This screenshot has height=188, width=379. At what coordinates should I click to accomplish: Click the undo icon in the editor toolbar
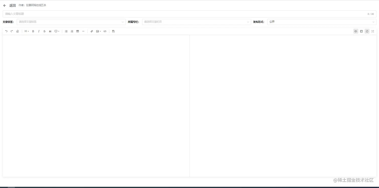(x=6, y=31)
